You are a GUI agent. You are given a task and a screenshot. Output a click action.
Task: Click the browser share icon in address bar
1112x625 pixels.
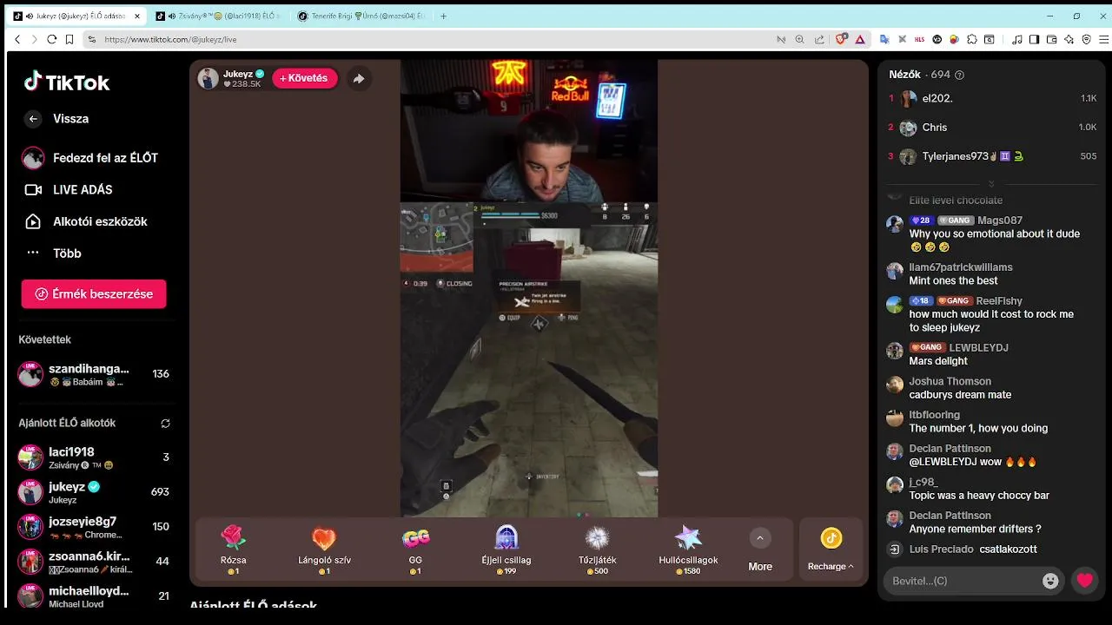(x=819, y=39)
